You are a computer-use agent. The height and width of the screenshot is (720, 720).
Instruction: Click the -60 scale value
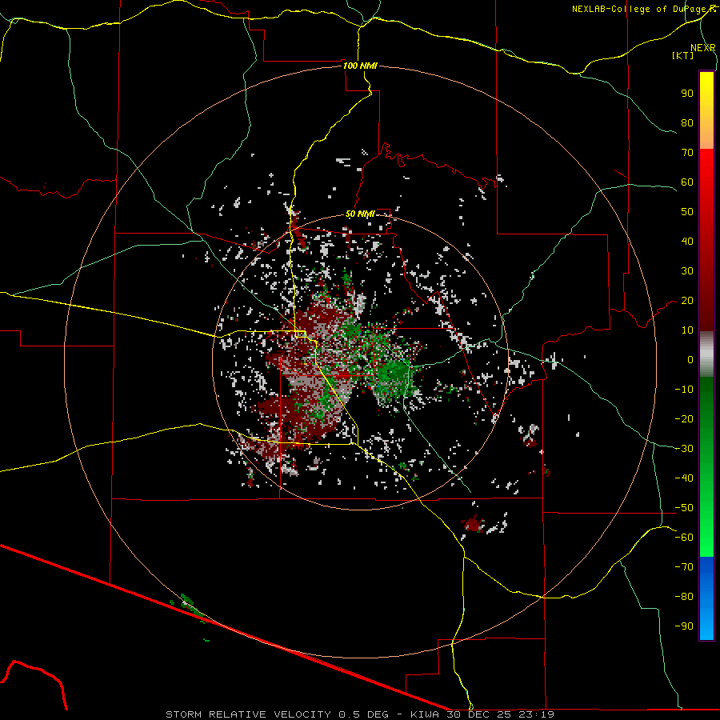click(x=684, y=538)
